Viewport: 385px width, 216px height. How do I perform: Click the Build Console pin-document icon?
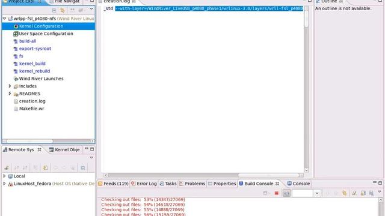363,193
